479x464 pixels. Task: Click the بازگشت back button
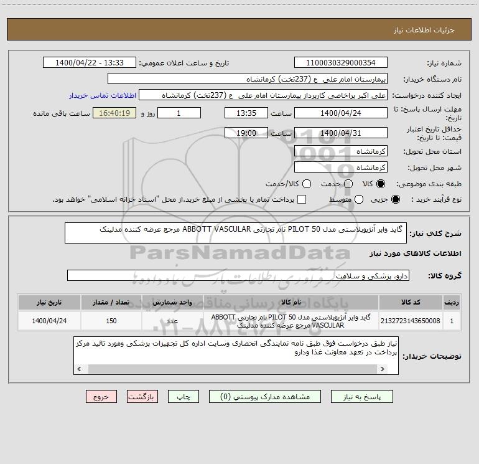pyautogui.click(x=142, y=397)
